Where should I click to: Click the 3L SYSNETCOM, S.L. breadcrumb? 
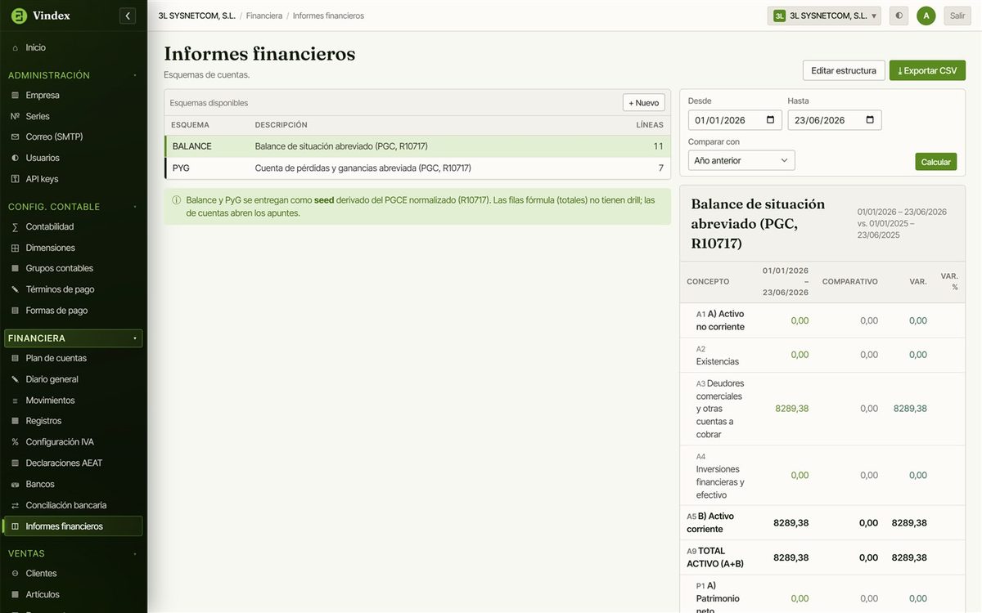click(197, 16)
